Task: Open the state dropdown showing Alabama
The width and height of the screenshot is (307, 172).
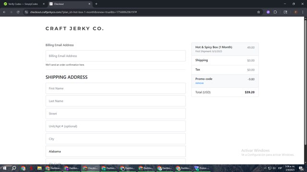Action: (x=116, y=151)
